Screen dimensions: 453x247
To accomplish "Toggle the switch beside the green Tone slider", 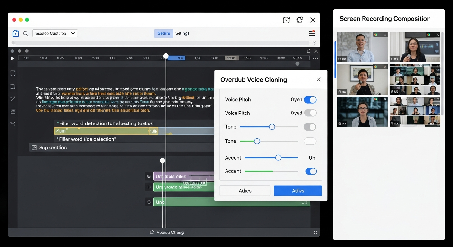I will pos(310,141).
